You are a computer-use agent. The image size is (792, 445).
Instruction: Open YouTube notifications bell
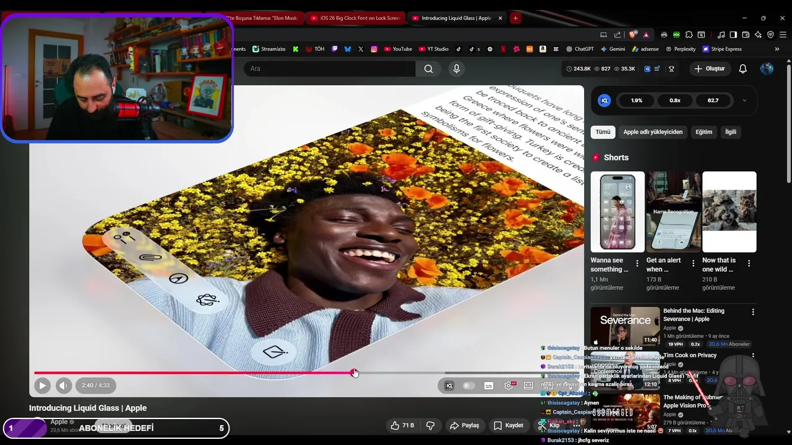tap(743, 69)
